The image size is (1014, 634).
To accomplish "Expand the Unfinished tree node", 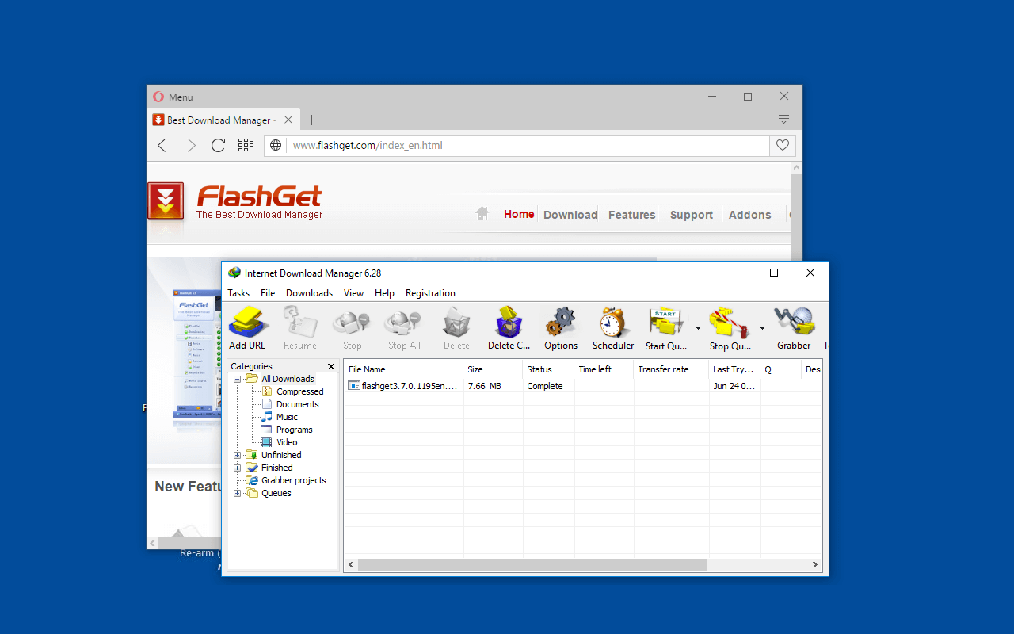I will tap(237, 455).
